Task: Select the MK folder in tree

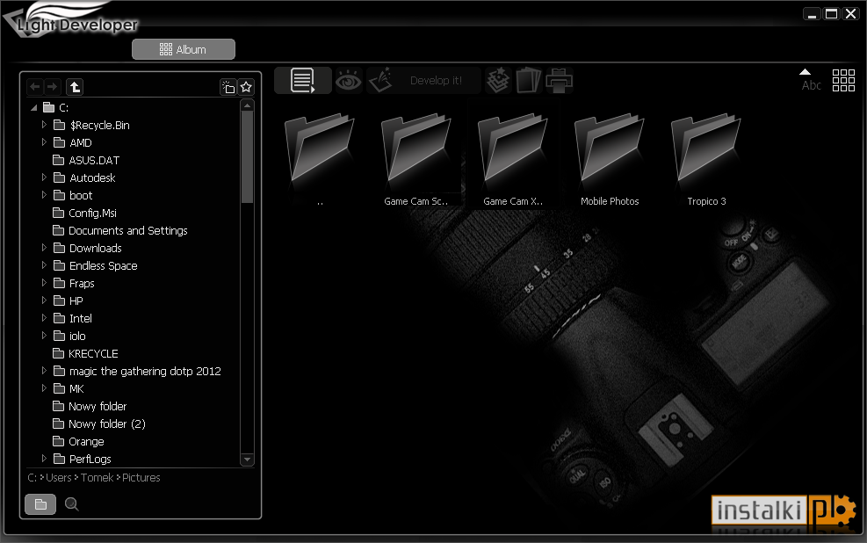Action: coord(69,388)
